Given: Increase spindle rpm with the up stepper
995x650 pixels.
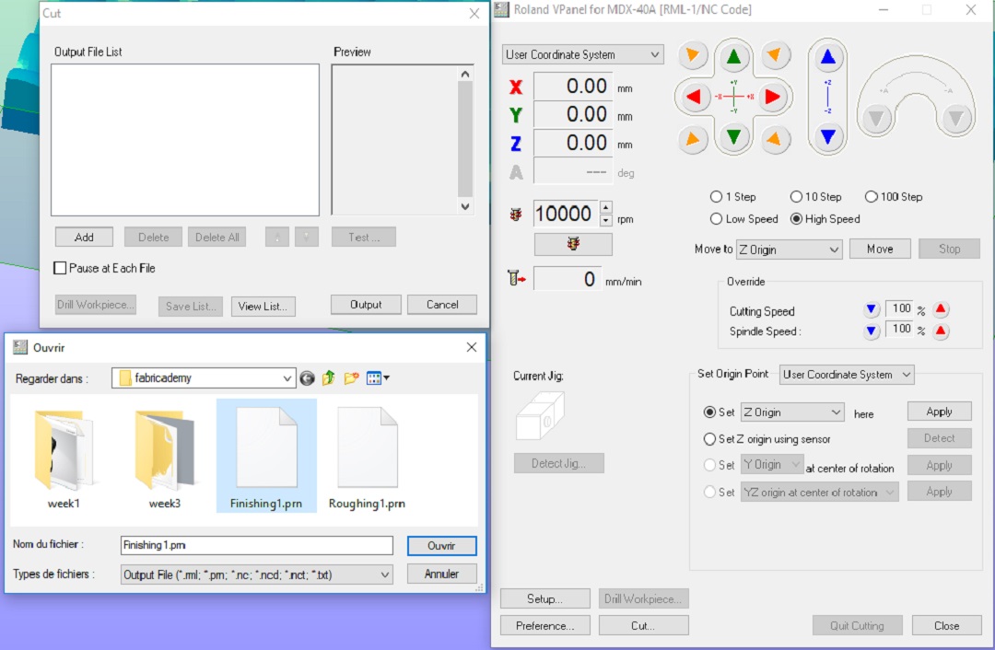Looking at the screenshot, I should [606, 207].
